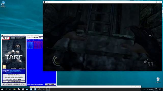
Task: Open the second blue shield taskbar icon
Action: [x=35, y=89]
